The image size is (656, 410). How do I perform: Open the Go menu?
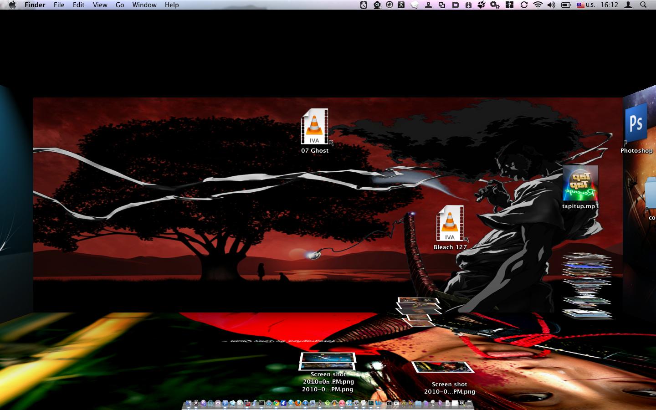click(120, 5)
